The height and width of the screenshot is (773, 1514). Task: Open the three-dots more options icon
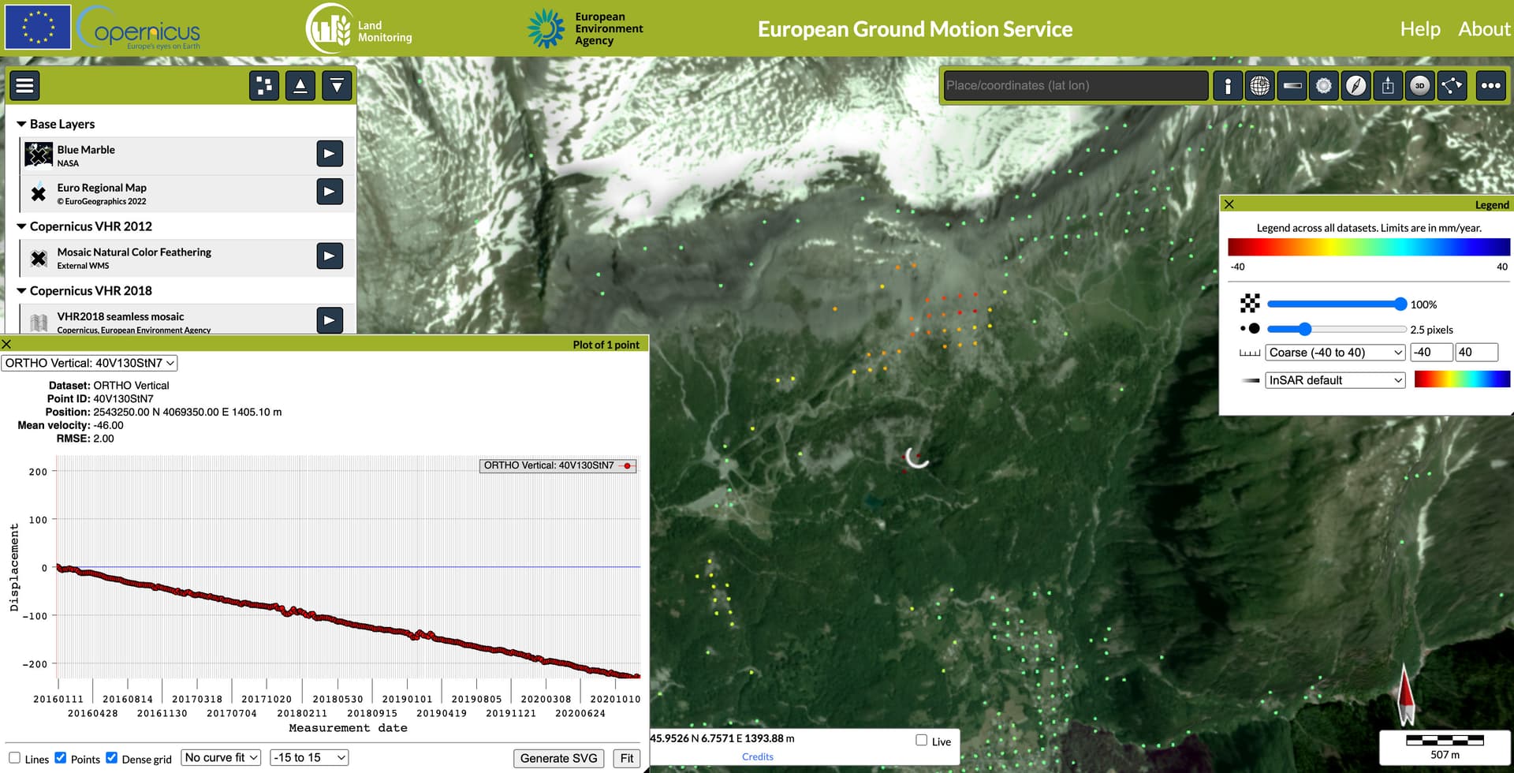[1490, 85]
